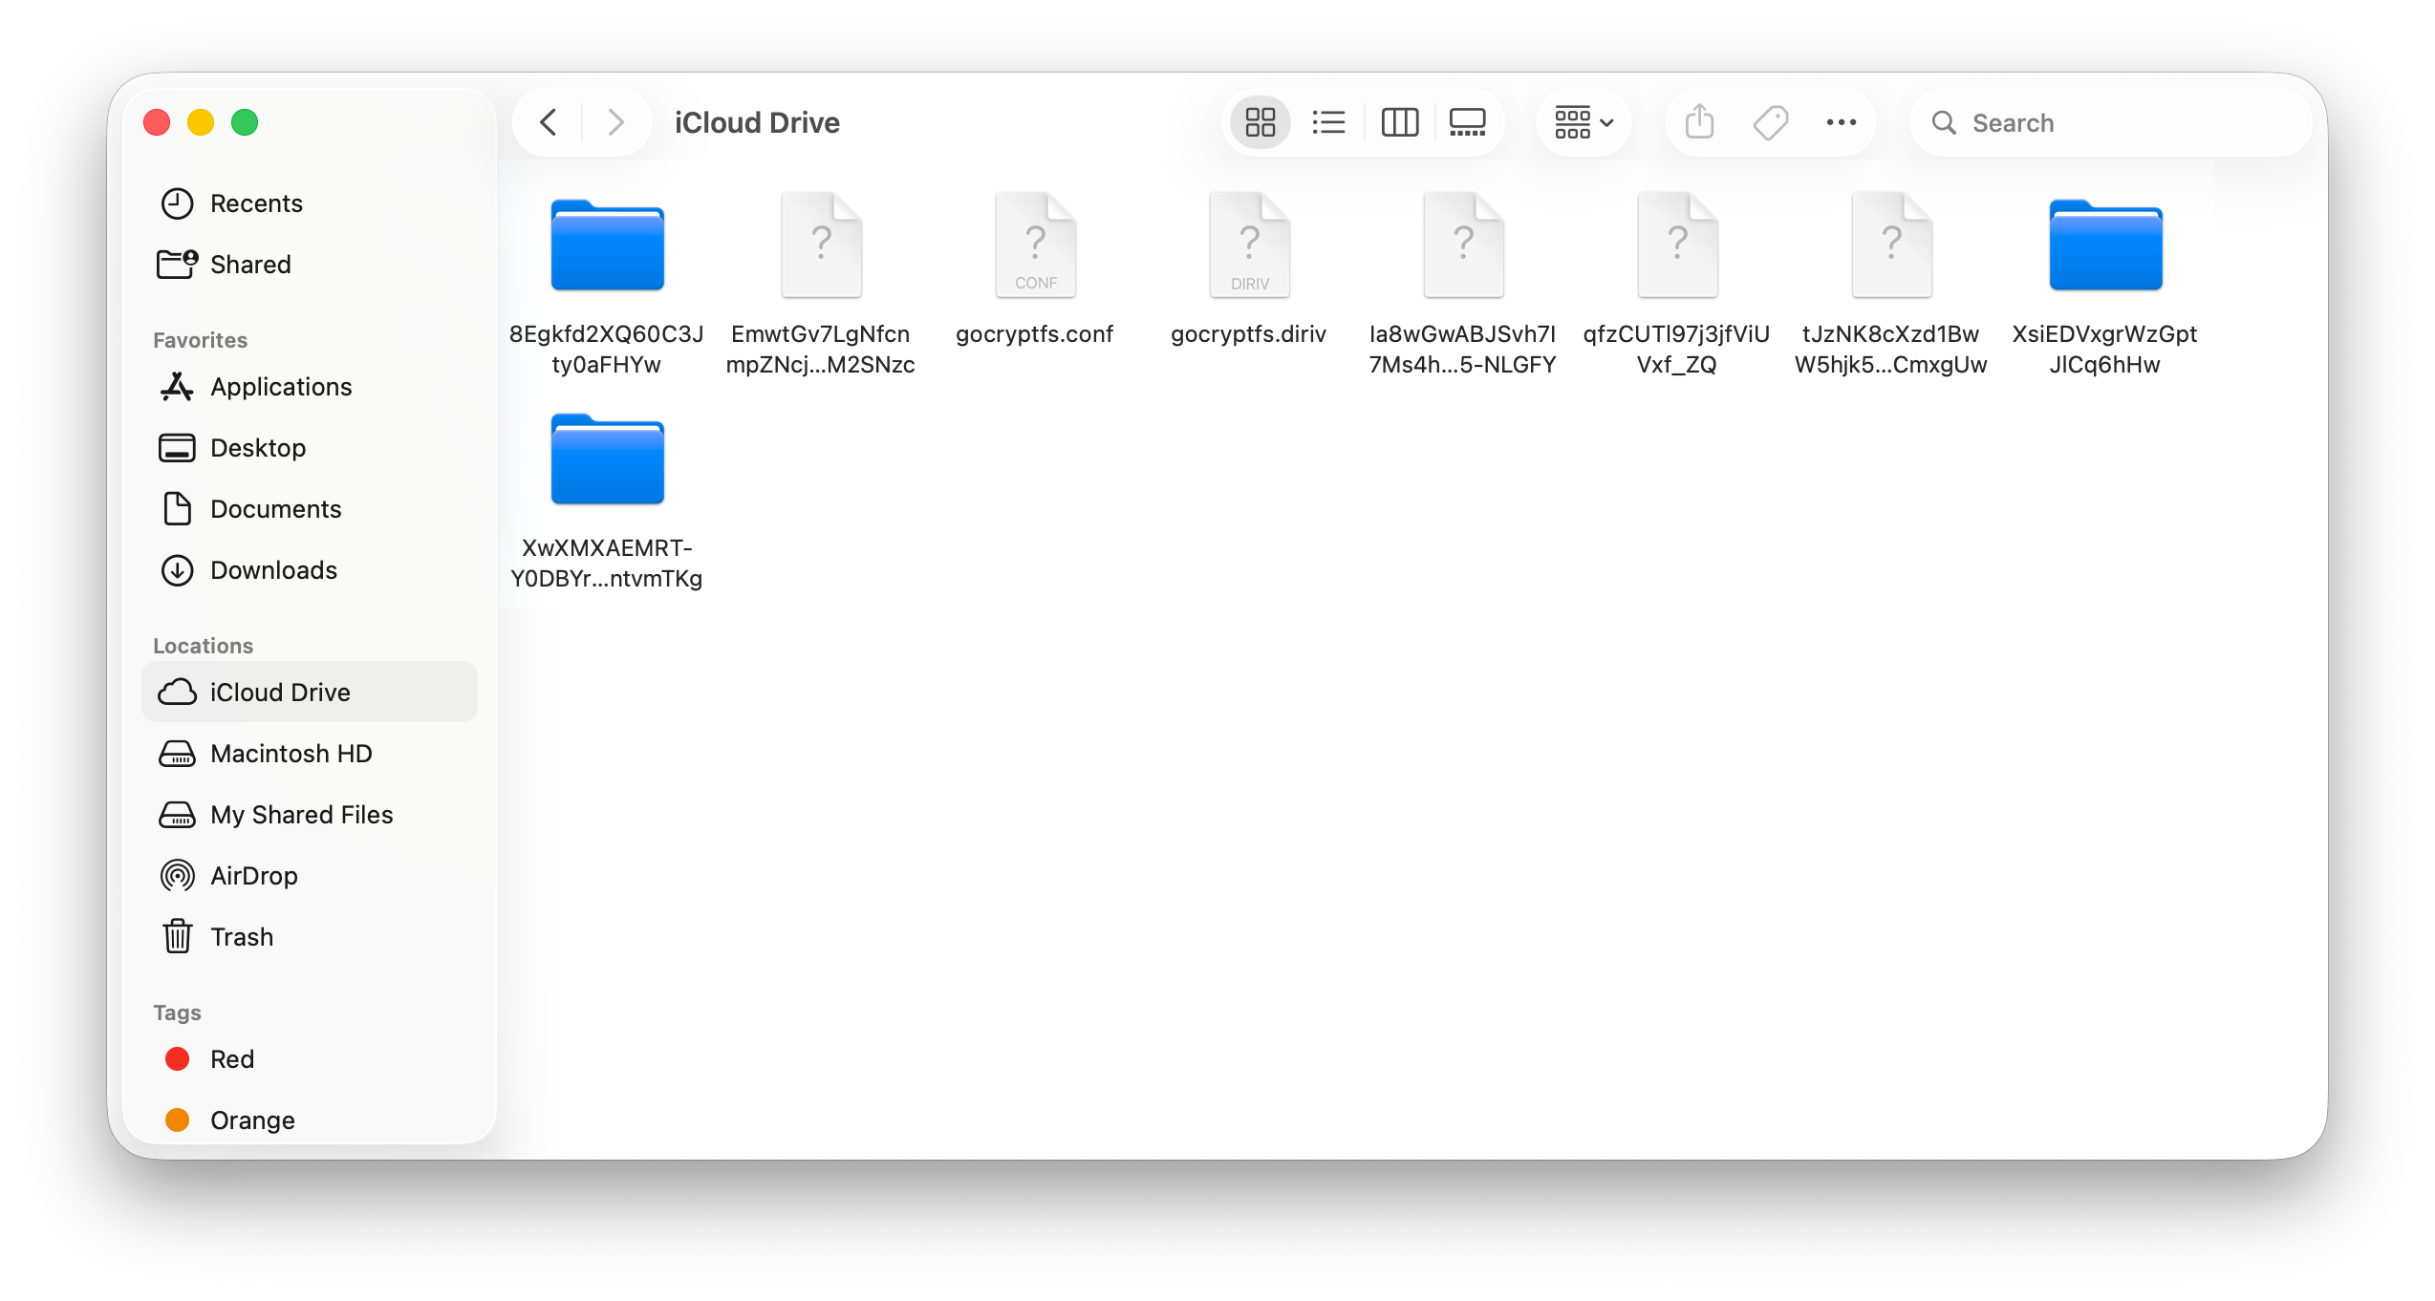
Task: Open Macintosh HD from the sidebar
Action: tap(291, 753)
